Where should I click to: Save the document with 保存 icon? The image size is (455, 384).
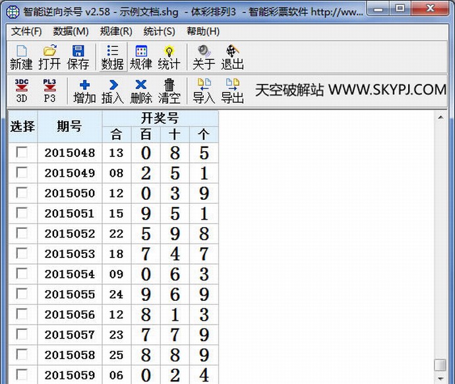click(78, 57)
